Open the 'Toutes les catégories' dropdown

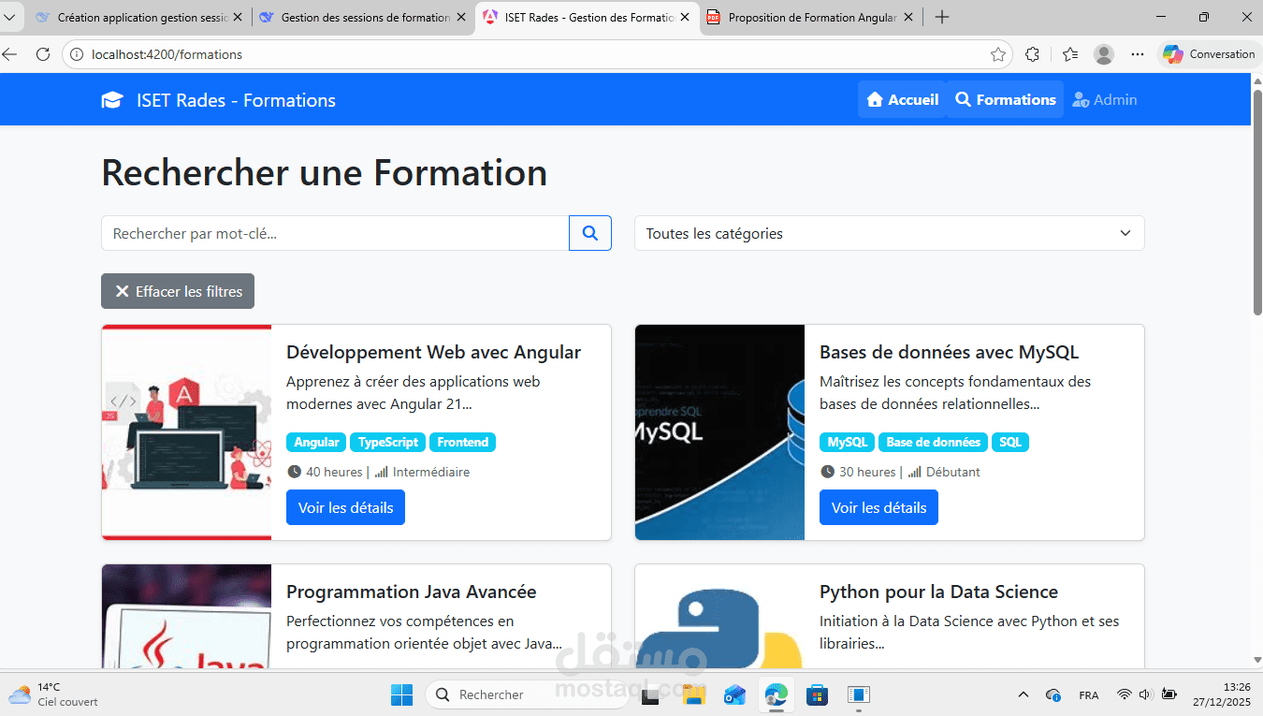889,233
